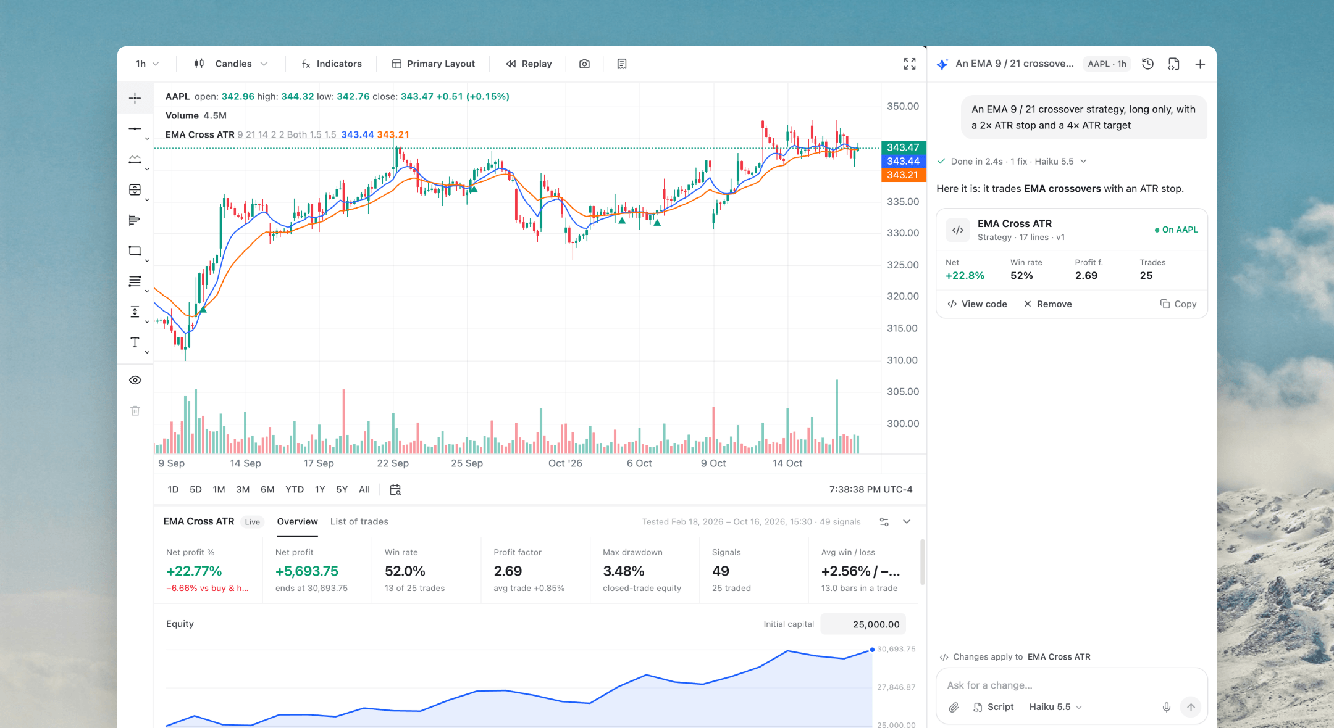Image resolution: width=1334 pixels, height=728 pixels.
Task: Open Primary Layout menu
Action: (434, 64)
